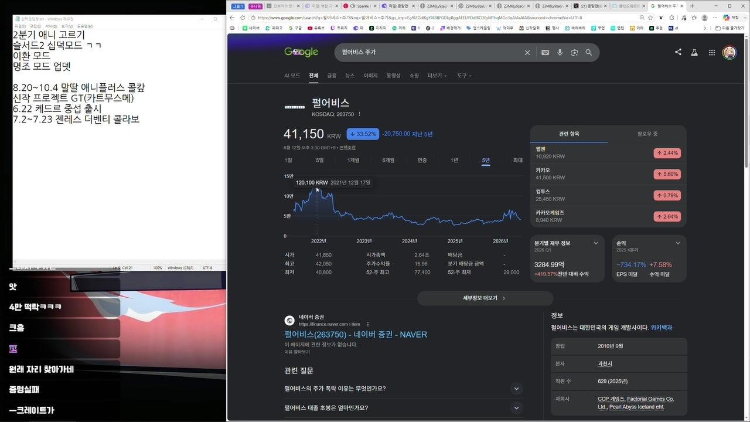Select the 금융 search tab
The width and height of the screenshot is (750, 422).
point(332,76)
